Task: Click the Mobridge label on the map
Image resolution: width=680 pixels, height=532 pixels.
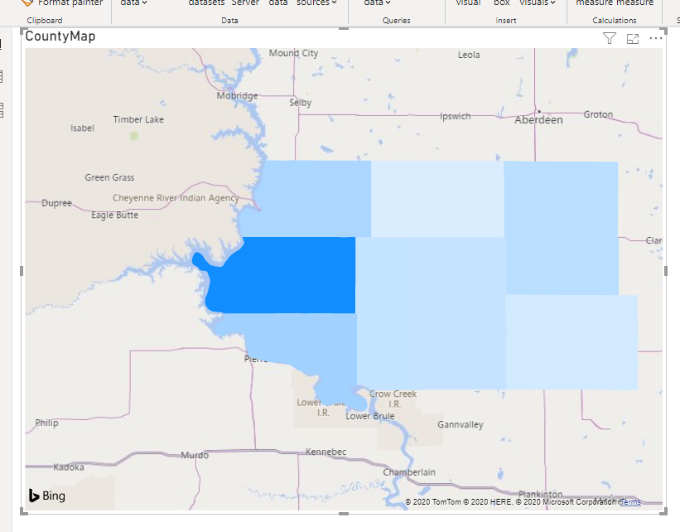Action: [x=237, y=96]
